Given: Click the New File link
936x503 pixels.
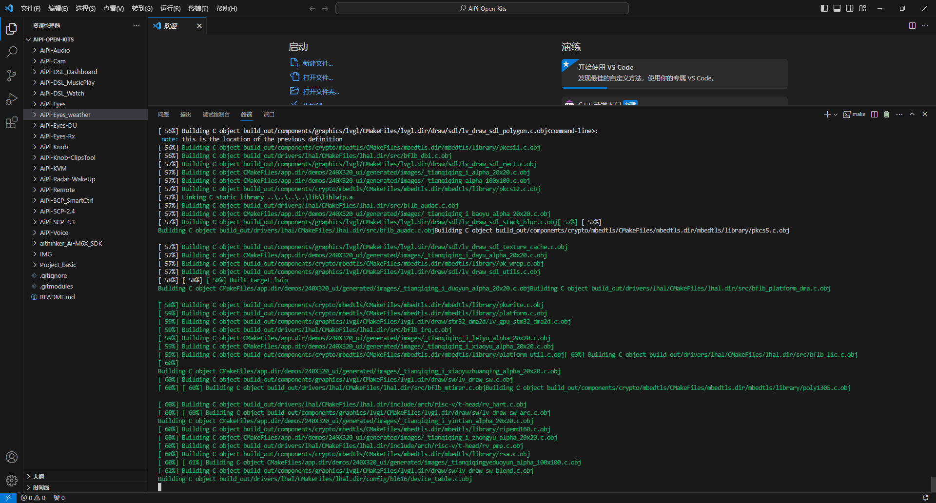Looking at the screenshot, I should click(312, 63).
